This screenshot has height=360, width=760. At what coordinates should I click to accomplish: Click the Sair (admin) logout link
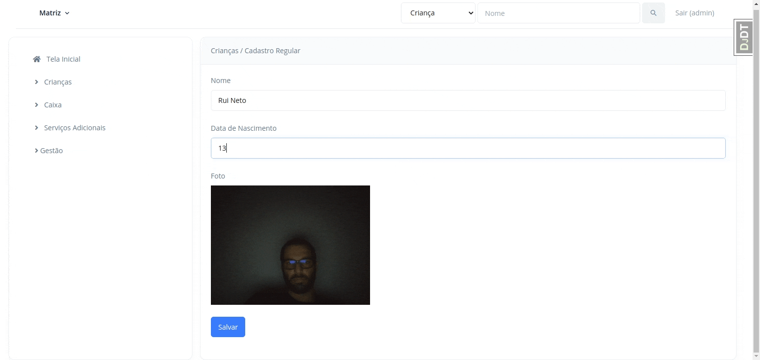pyautogui.click(x=694, y=13)
